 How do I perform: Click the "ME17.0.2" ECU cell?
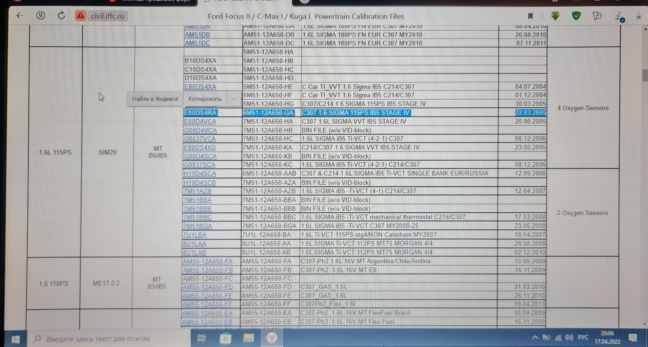(x=106, y=283)
